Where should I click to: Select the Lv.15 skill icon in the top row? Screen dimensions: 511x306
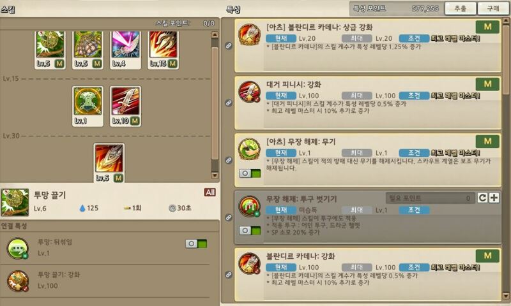(x=163, y=49)
